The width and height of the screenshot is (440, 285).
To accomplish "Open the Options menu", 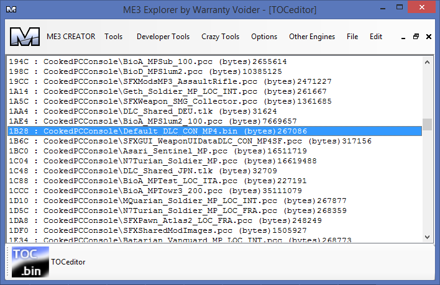I will pyautogui.click(x=264, y=37).
